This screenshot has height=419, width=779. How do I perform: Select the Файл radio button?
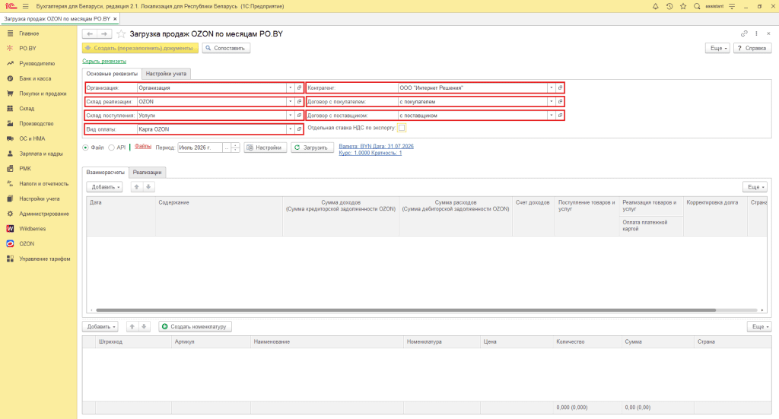coord(85,148)
